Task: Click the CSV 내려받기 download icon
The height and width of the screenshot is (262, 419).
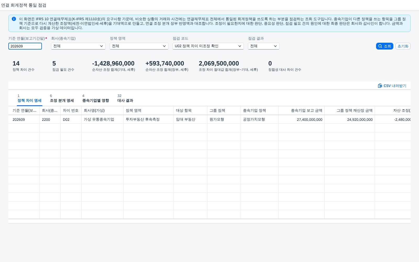Action: pos(380,86)
